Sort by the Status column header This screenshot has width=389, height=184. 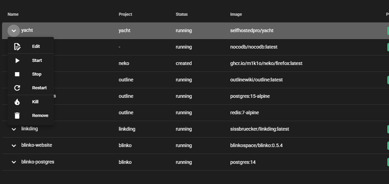182,14
